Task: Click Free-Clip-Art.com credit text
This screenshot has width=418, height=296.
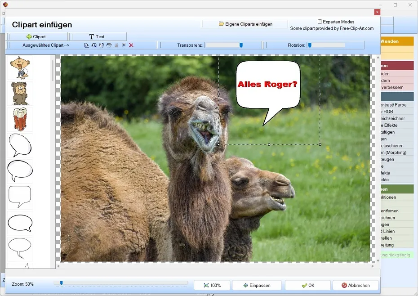Action: tap(332, 28)
